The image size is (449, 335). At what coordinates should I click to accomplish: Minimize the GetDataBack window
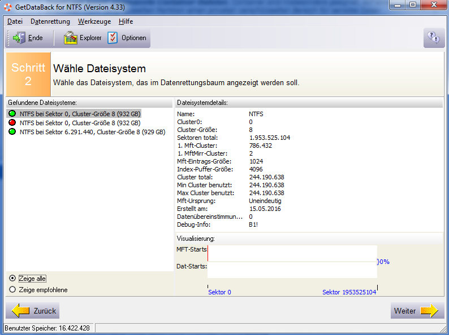(398, 5)
